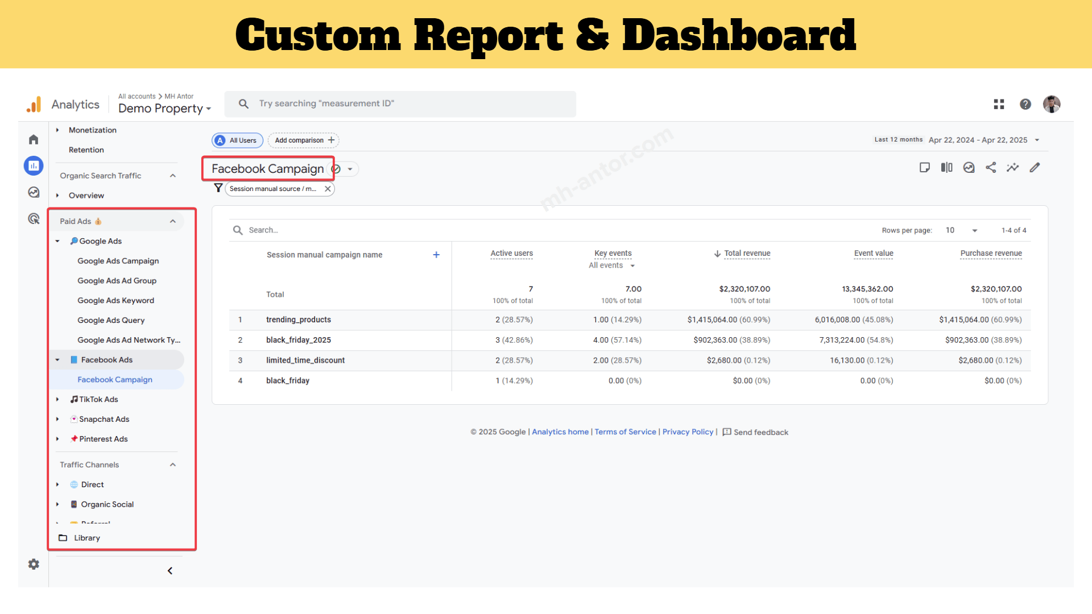The width and height of the screenshot is (1092, 614).
Task: Open Google Ads Query report
Action: pos(111,321)
